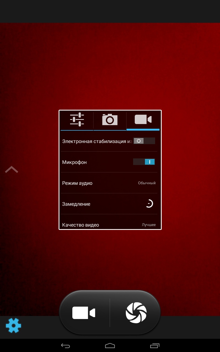Click the Замедление row label
The height and width of the screenshot is (352, 220).
pos(76,204)
